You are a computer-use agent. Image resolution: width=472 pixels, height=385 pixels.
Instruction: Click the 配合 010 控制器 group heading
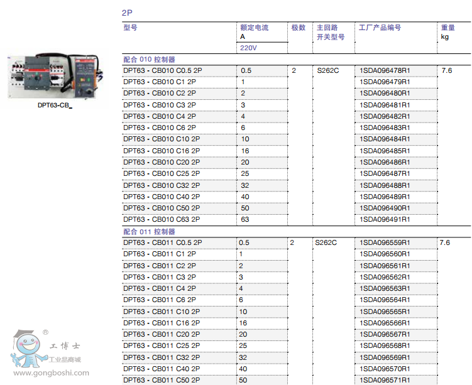[x=150, y=60]
